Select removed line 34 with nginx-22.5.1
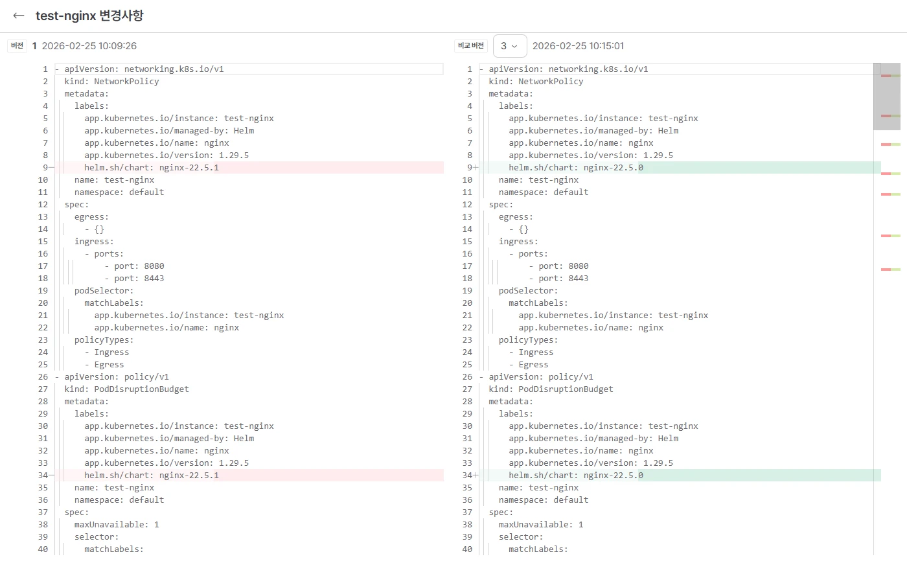Viewport: 907px width, 563px height. tap(249, 476)
